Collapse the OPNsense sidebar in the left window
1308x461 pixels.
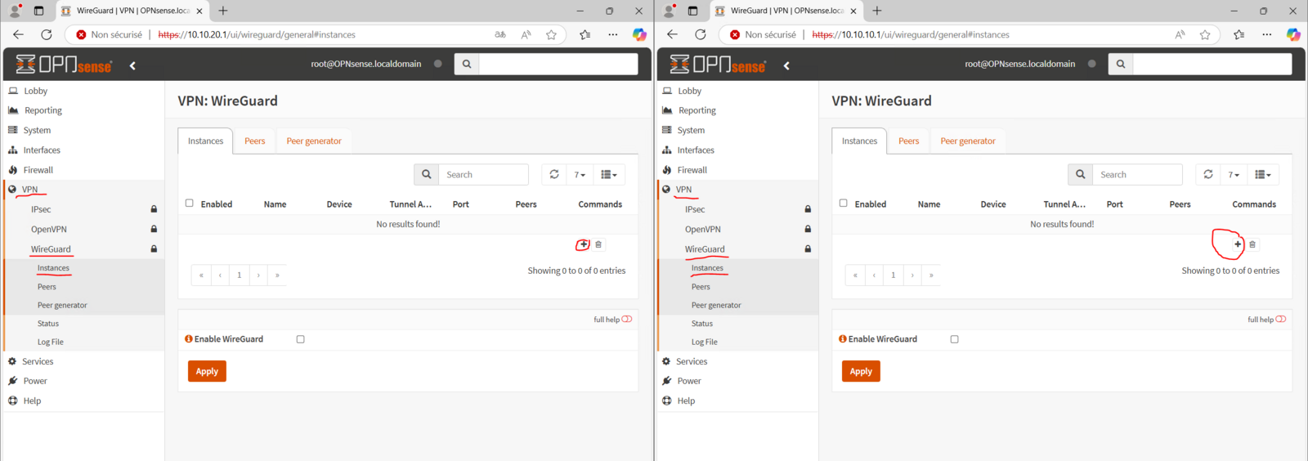pos(132,65)
